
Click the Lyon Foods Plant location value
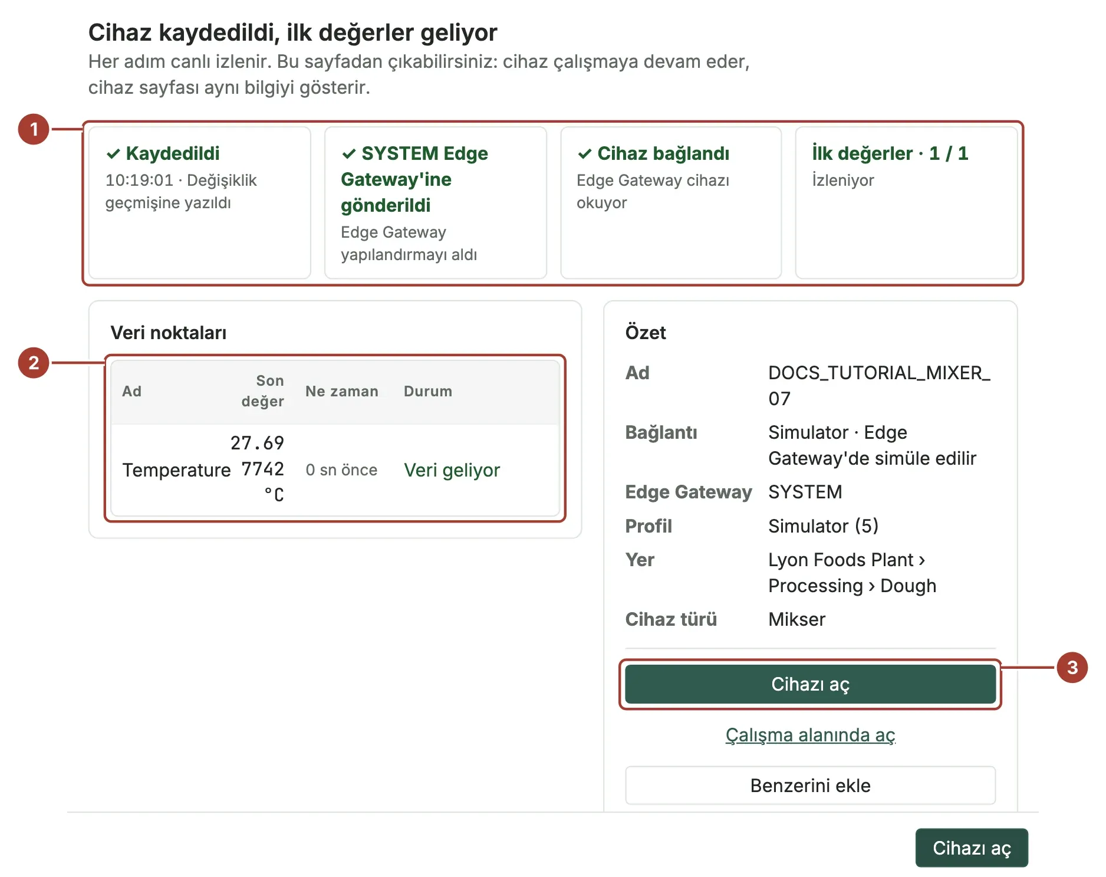click(x=852, y=573)
